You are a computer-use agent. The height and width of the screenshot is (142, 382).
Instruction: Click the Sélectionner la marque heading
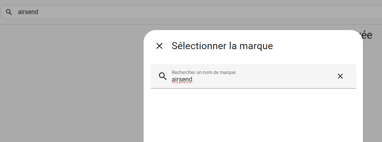point(222,46)
